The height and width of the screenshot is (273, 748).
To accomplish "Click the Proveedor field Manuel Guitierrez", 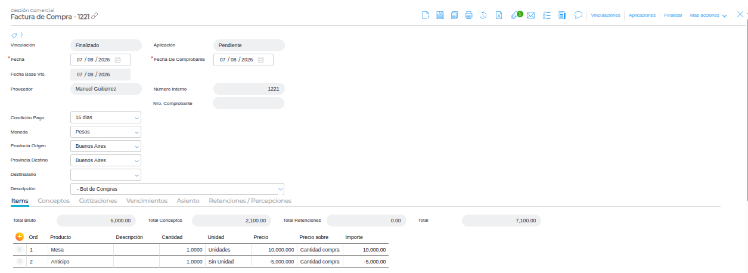I will [105, 89].
